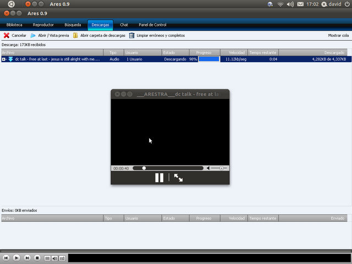352x264 pixels.
Task: Expand the dc talk download row
Action: tap(4, 59)
